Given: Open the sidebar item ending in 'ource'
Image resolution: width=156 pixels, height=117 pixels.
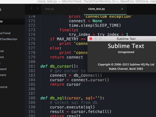Looking at the screenshot, I should pos(4,87).
